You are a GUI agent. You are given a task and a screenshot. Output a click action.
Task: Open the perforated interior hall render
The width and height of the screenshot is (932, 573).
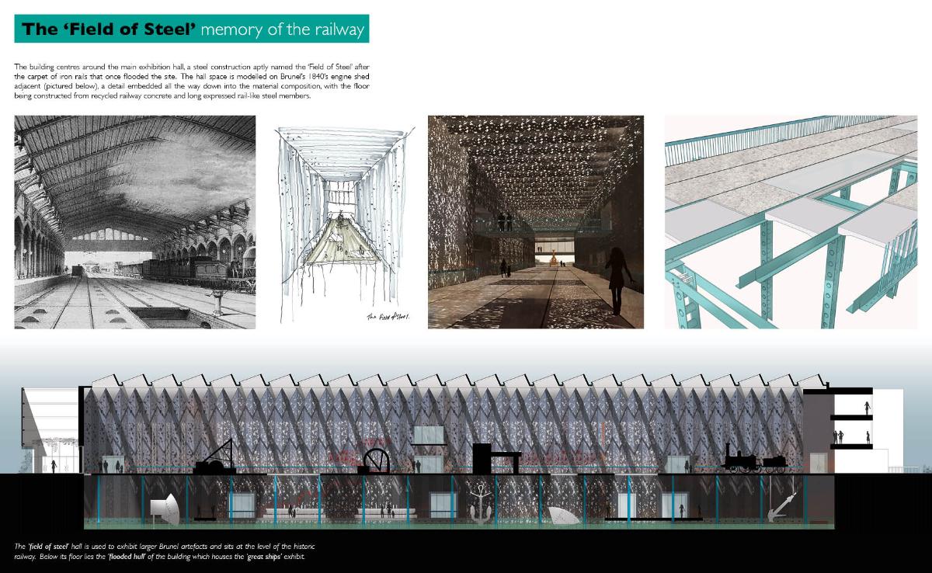[536, 221]
